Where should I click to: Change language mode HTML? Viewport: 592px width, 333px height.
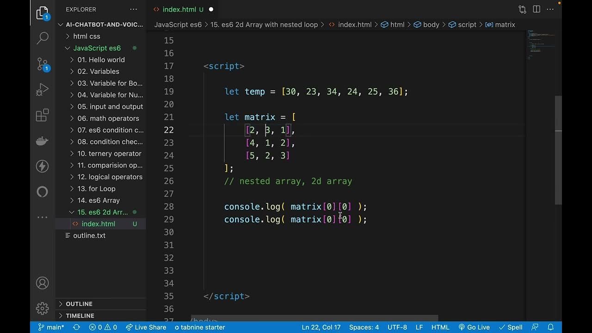pos(440,327)
